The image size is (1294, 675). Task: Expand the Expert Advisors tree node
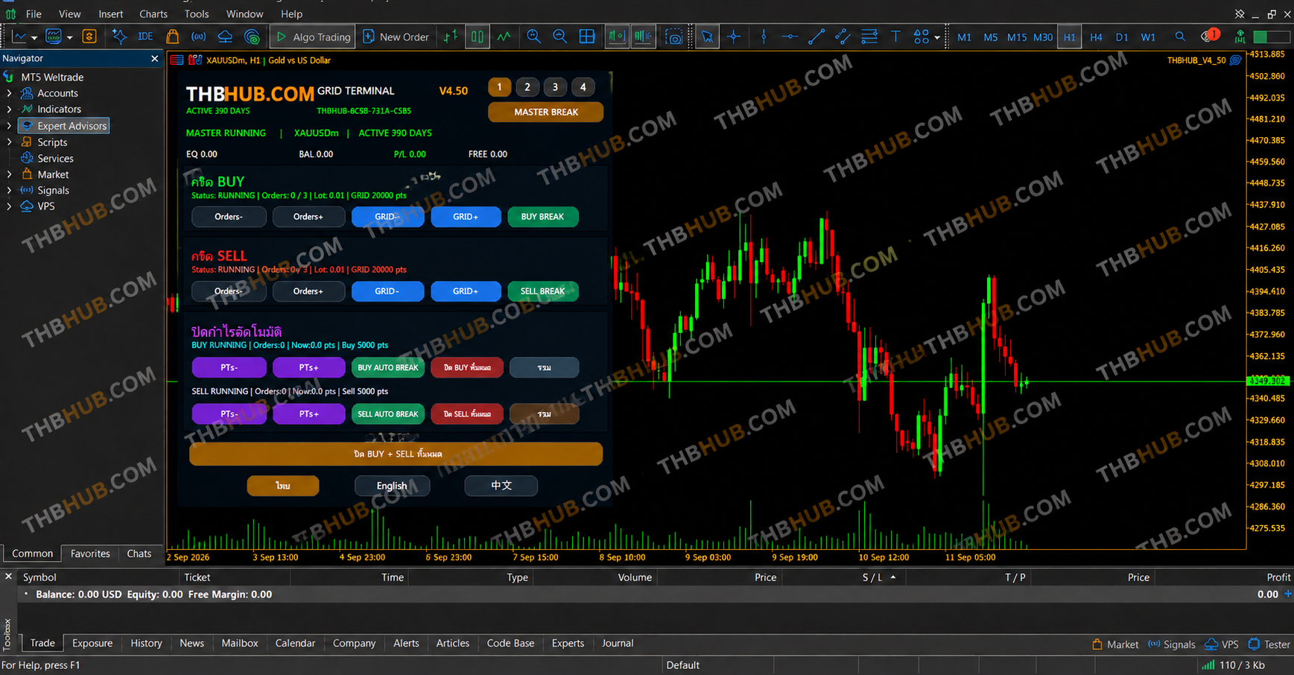click(x=9, y=126)
